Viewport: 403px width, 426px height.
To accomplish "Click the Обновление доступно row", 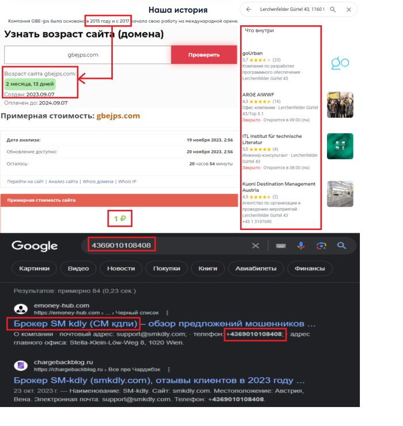I will (119, 152).
